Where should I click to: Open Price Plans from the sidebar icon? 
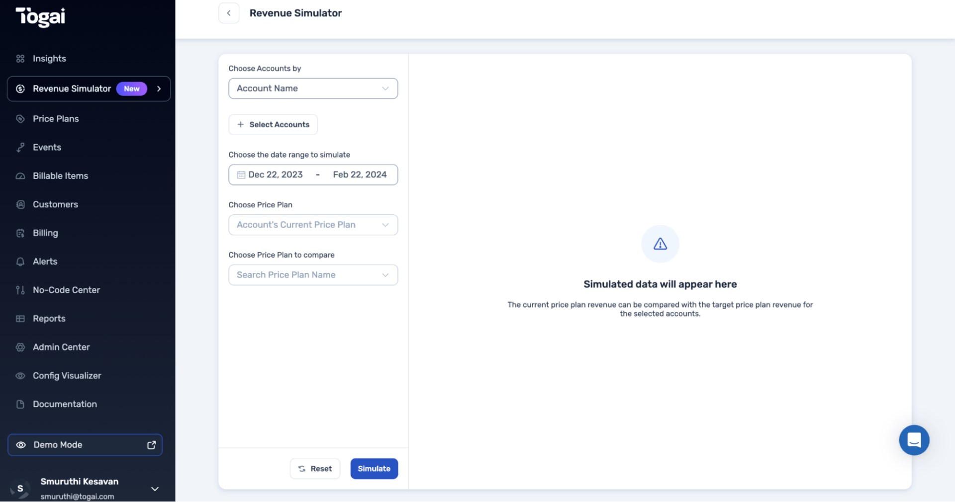click(20, 119)
